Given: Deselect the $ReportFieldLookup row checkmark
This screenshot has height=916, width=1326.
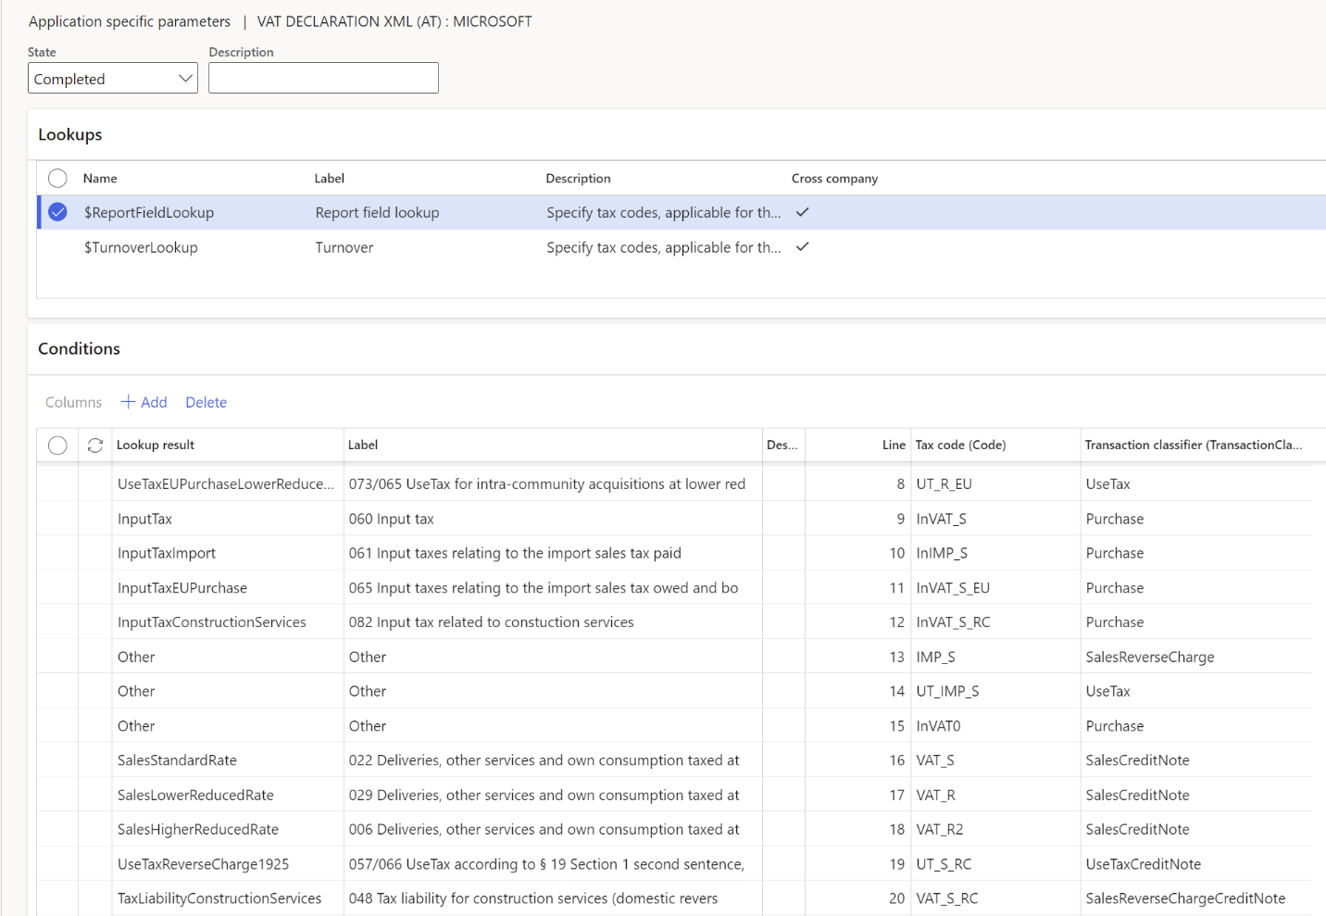Looking at the screenshot, I should click(57, 212).
